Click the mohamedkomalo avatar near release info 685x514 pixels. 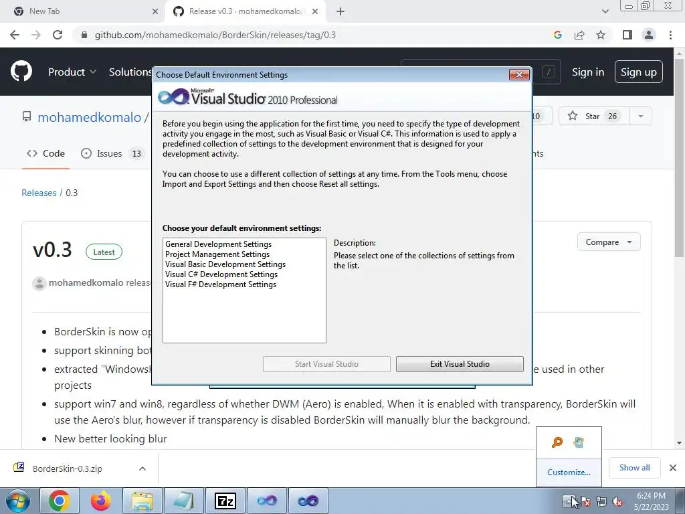point(39,283)
